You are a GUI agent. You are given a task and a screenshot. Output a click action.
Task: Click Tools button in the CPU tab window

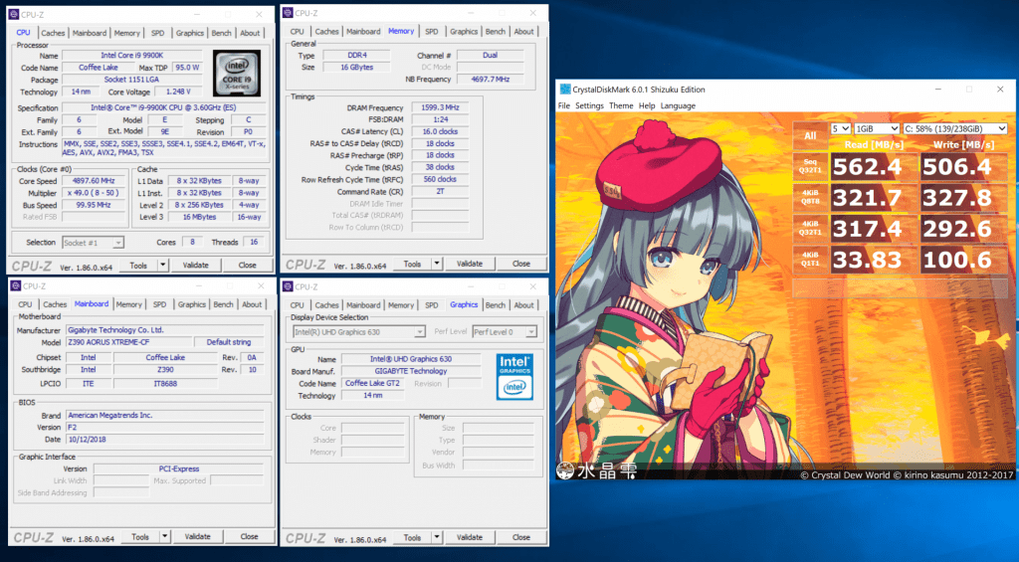tap(138, 265)
